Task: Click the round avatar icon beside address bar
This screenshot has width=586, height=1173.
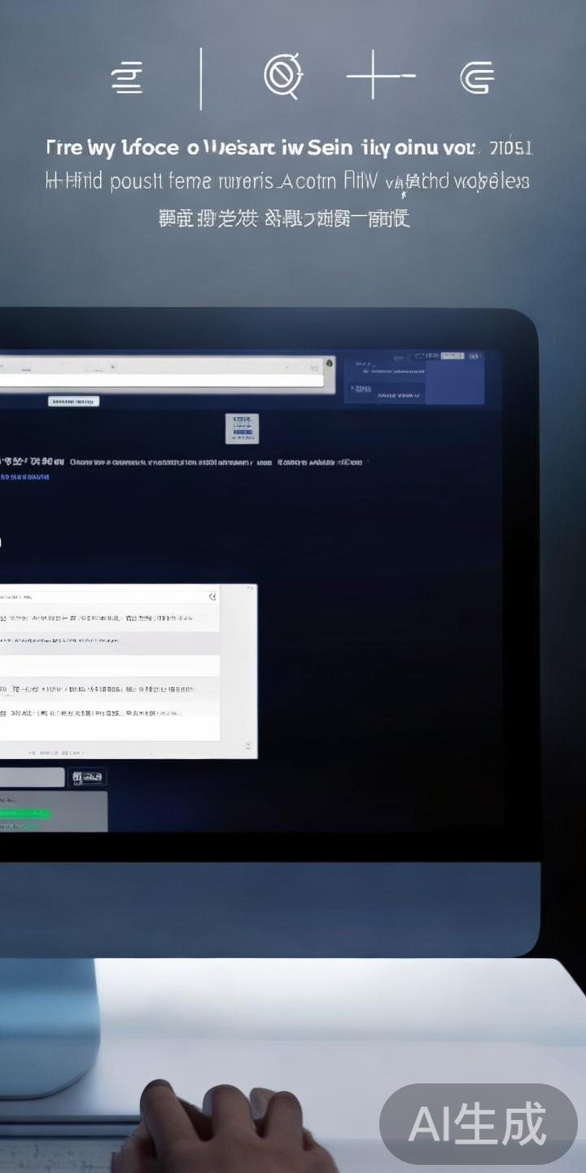Action: point(330,363)
